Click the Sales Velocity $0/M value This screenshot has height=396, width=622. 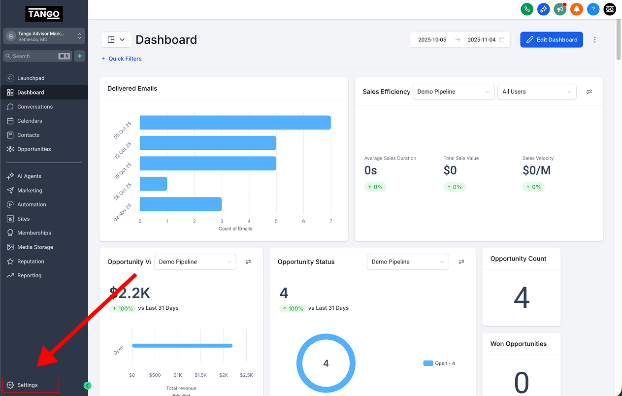536,170
